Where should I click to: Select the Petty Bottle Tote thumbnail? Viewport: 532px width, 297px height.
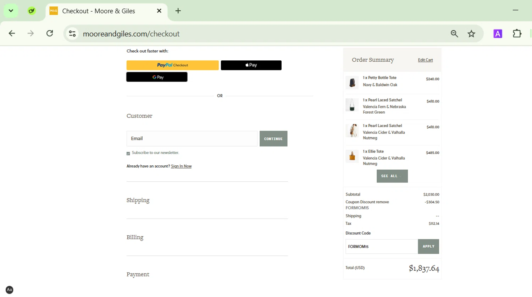[352, 83]
